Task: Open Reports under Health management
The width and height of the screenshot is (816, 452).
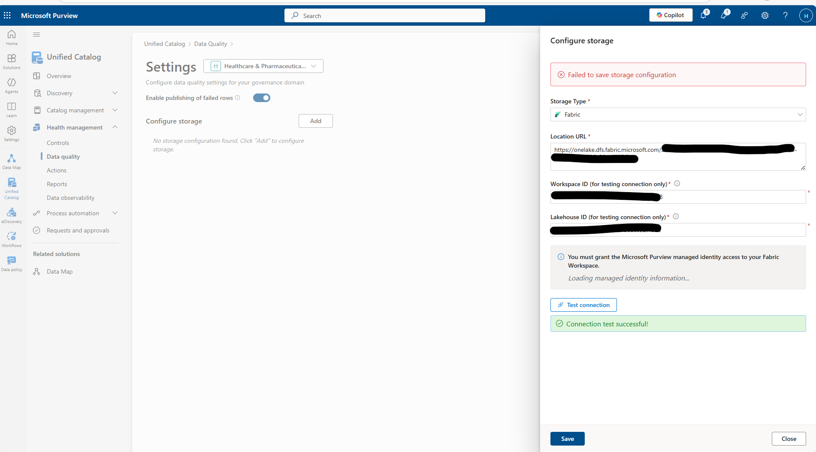Action: 57,184
